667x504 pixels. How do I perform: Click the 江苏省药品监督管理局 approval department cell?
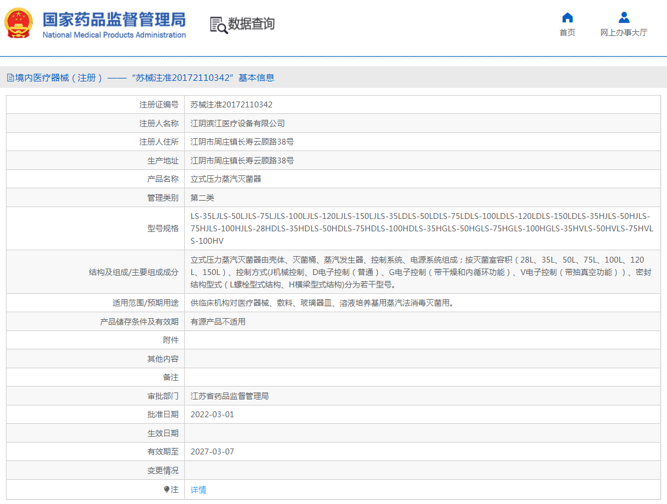point(230,395)
